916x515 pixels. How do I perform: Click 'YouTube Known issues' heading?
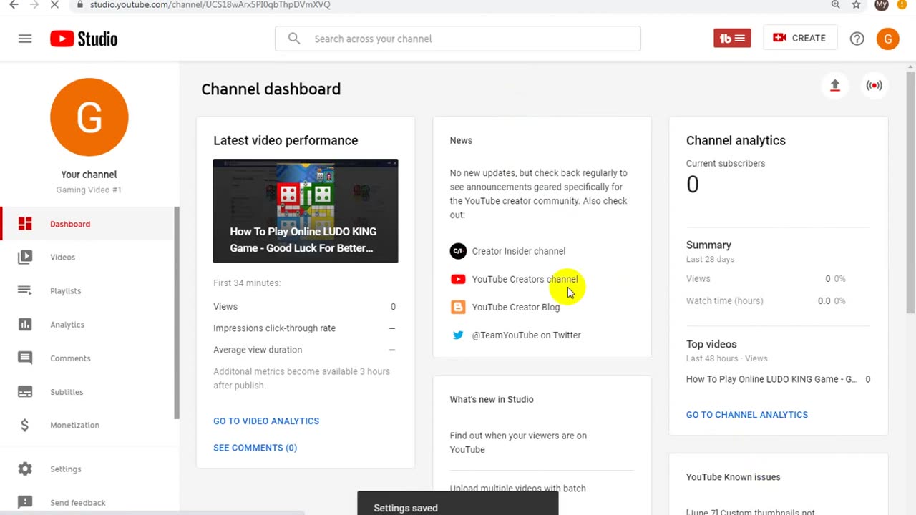tap(734, 477)
